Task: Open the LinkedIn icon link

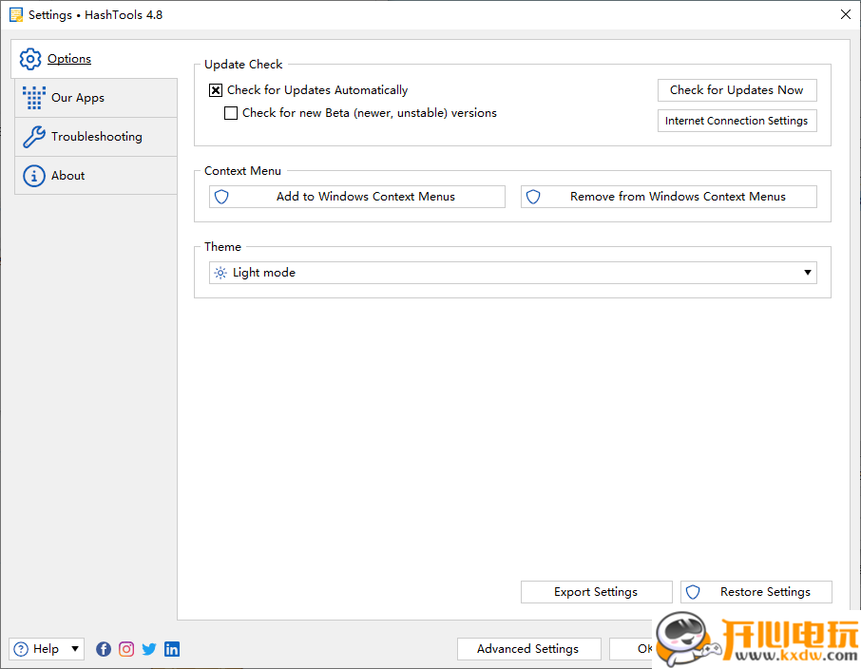Action: pos(172,649)
